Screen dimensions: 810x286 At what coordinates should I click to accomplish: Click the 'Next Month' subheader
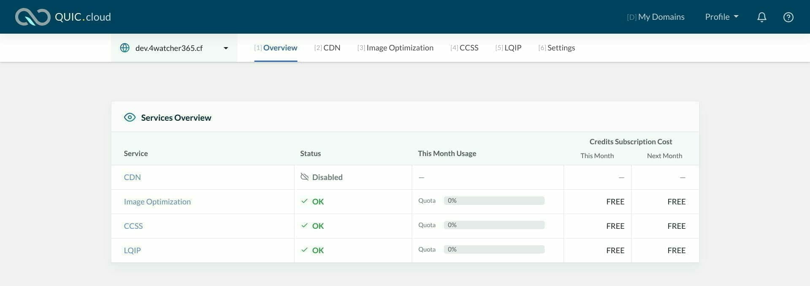[664, 156]
